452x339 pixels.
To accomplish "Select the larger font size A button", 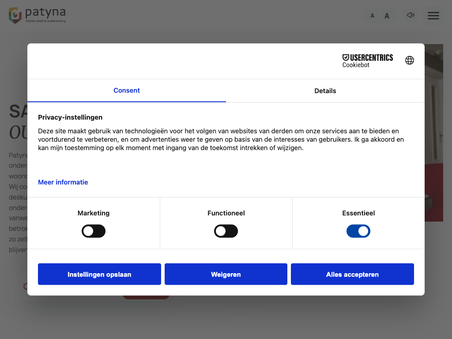I will 387,16.
